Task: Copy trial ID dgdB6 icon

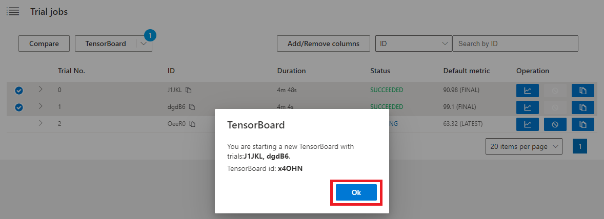Action: click(192, 107)
